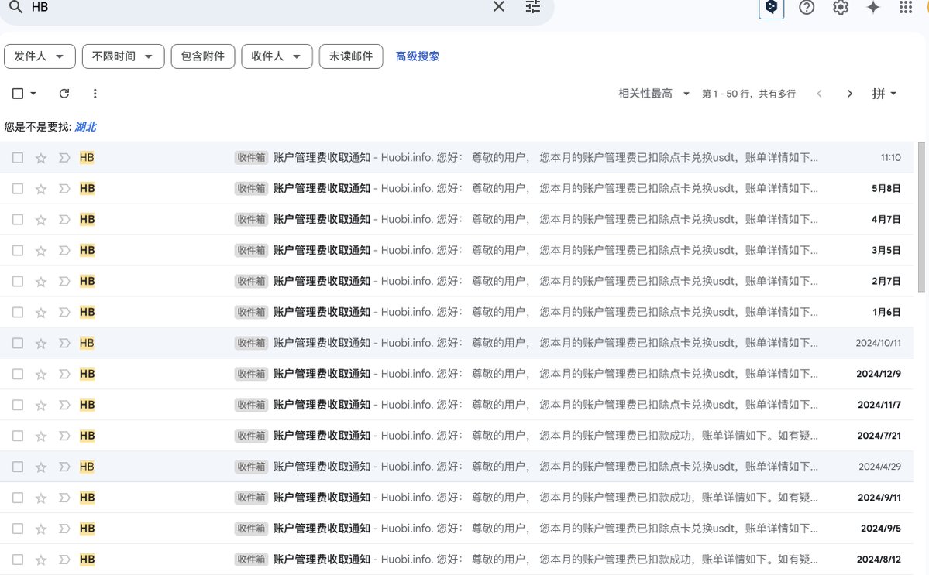Click HB sender in 2月7日 row

click(87, 282)
